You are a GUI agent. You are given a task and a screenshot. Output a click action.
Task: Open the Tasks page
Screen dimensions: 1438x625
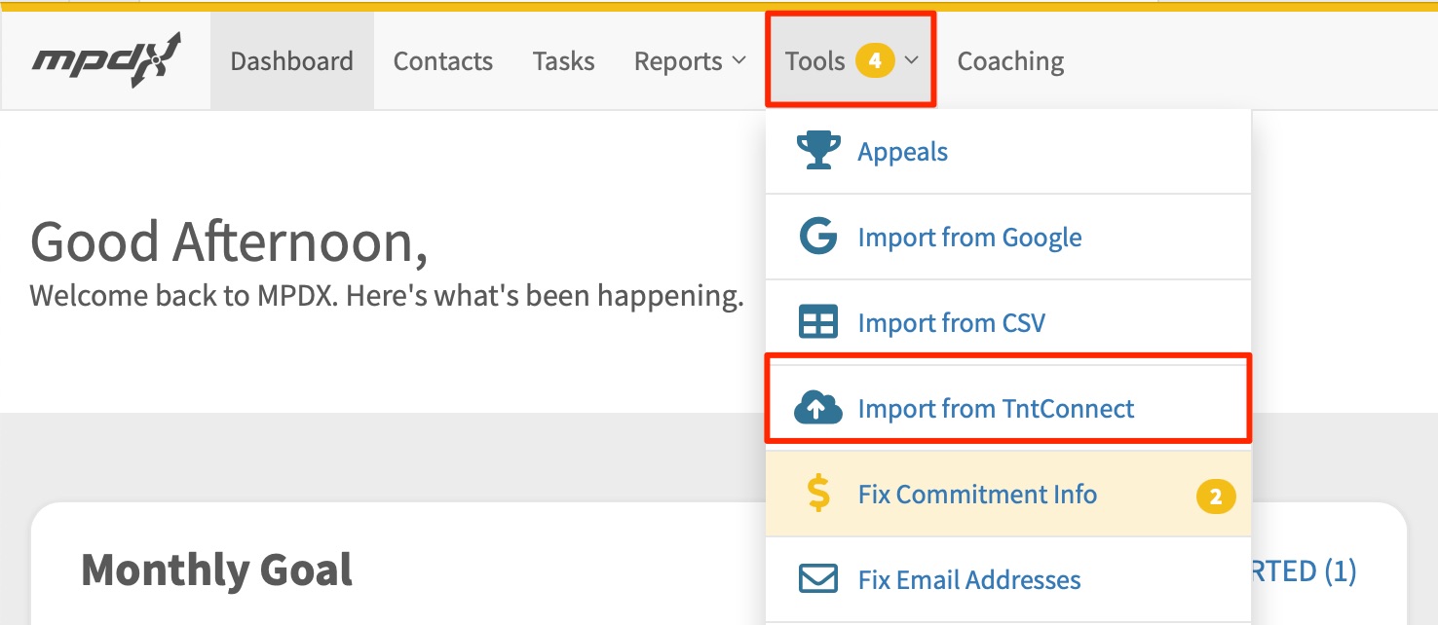[x=563, y=61]
